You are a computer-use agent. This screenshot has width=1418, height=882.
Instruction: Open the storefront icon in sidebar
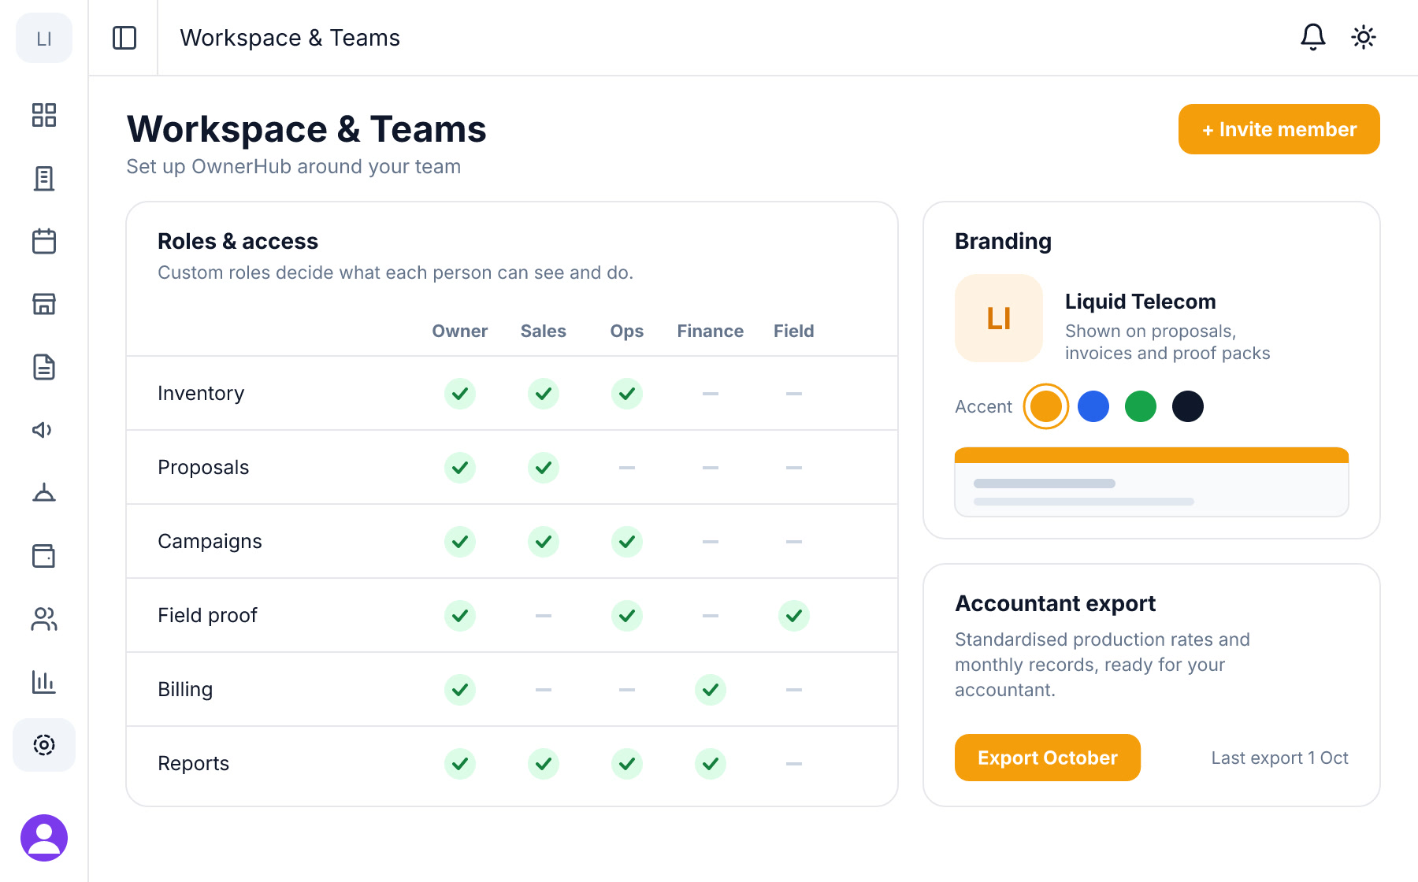(x=44, y=304)
